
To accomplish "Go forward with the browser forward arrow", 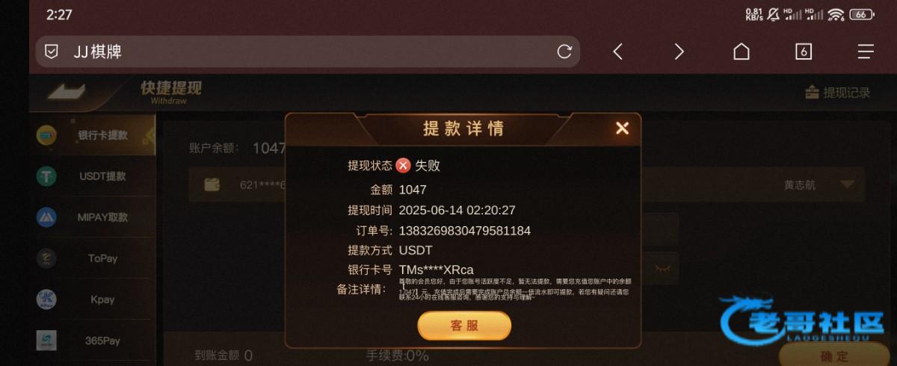I will [679, 52].
